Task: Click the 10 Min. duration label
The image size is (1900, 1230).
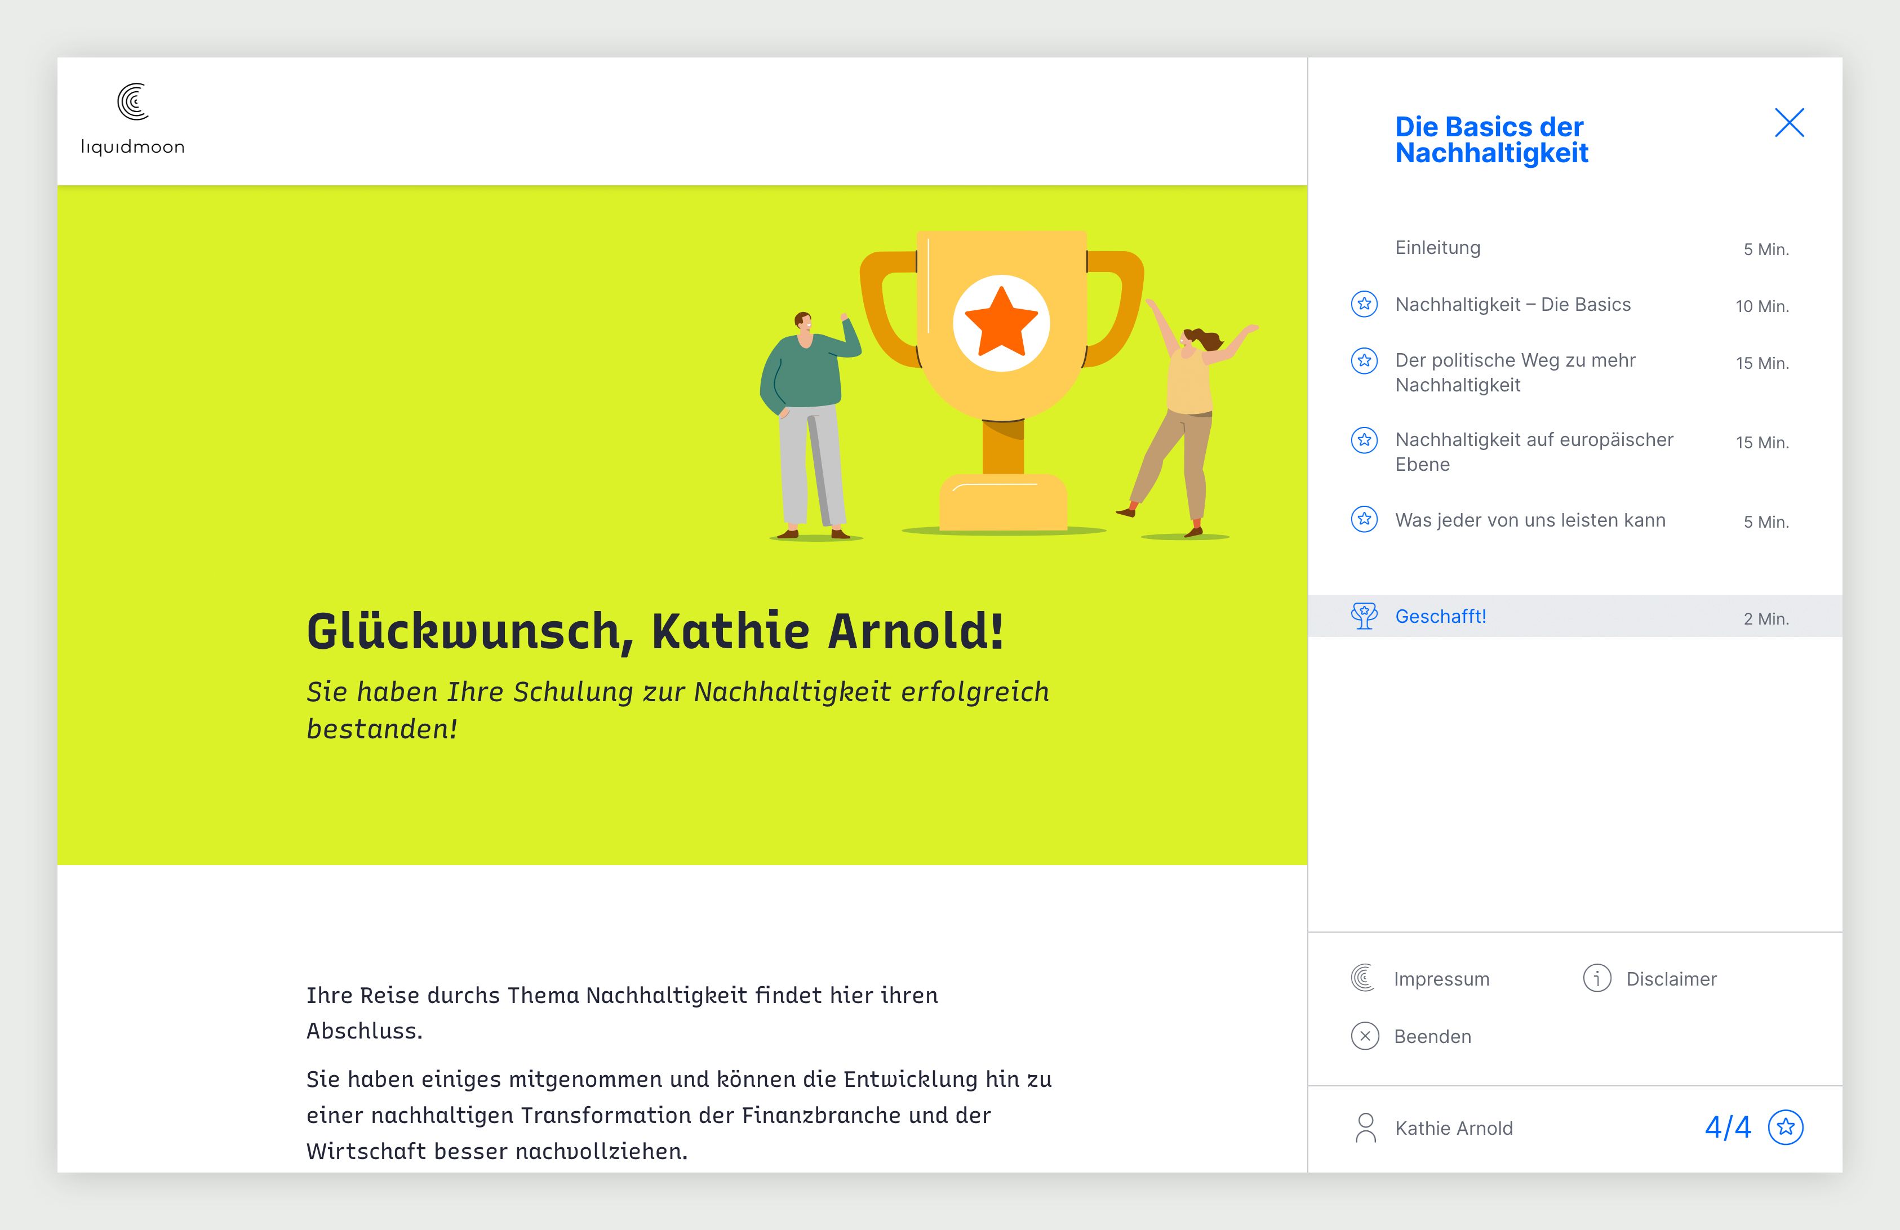Action: (1762, 306)
